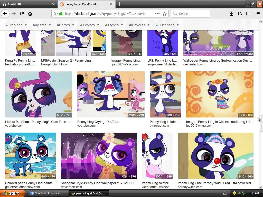This screenshot has height=197, width=263.
Task: Open the downloads arrow panel
Action: click(231, 14)
